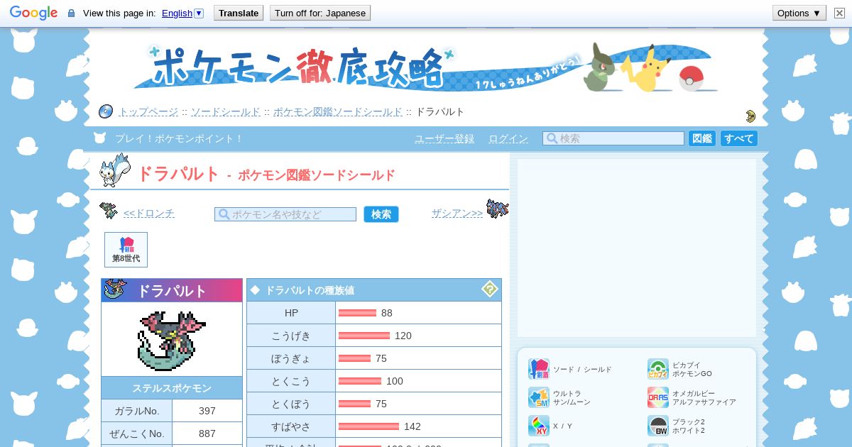
Task: Click the small Dragapult icon in header
Action: (115, 289)
